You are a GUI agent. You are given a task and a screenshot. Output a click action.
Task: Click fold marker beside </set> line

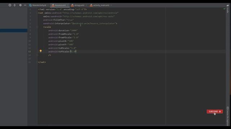(37, 62)
